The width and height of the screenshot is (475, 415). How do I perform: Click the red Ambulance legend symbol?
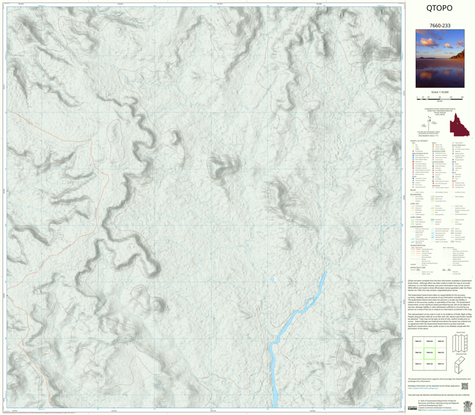[413, 161]
